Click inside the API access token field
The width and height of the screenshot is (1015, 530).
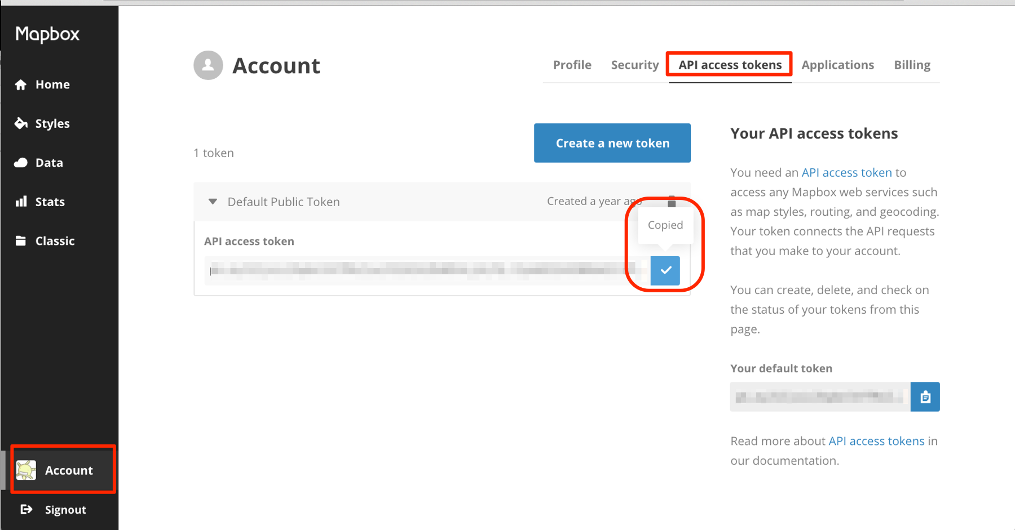click(x=423, y=271)
